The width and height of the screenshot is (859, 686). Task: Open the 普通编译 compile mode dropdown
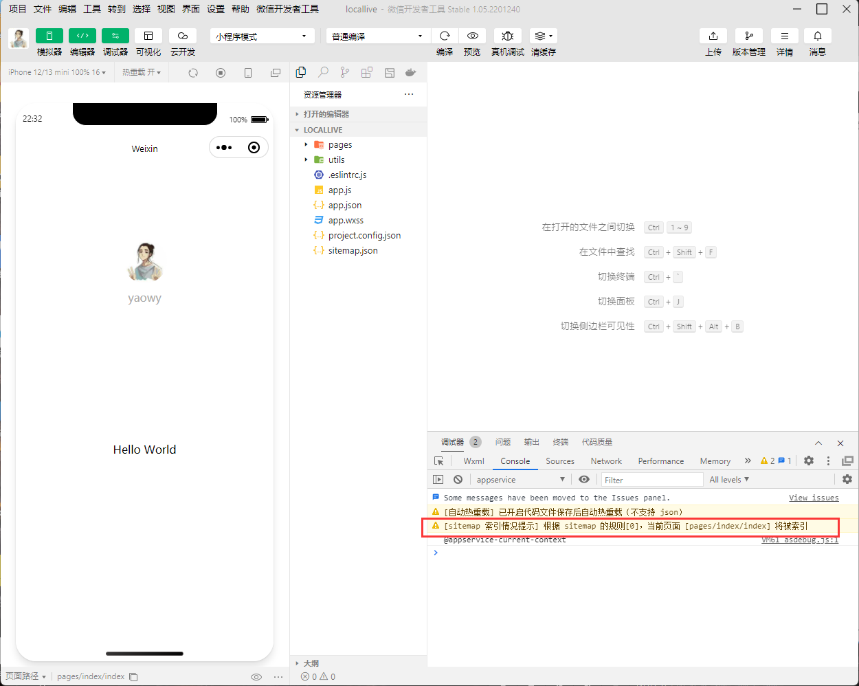(x=378, y=36)
